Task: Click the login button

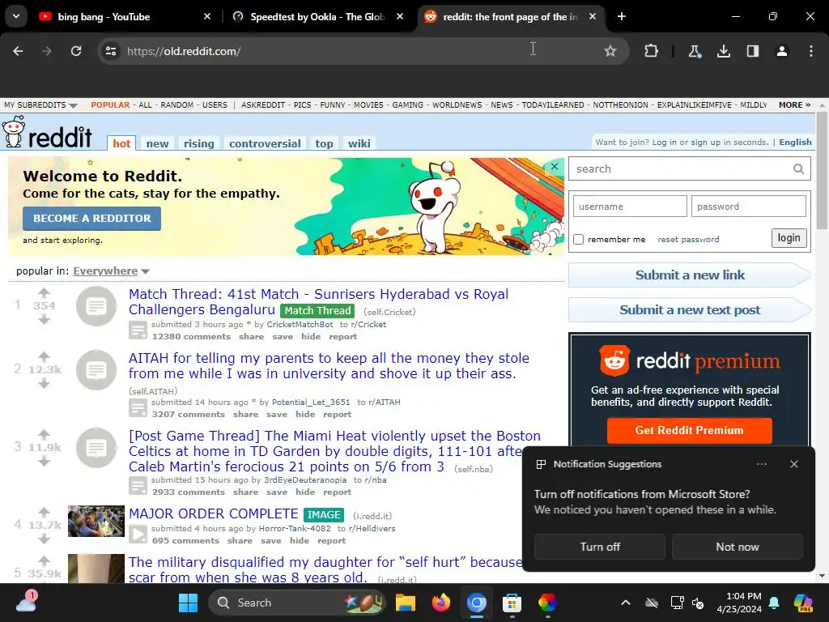Action: [x=789, y=238]
